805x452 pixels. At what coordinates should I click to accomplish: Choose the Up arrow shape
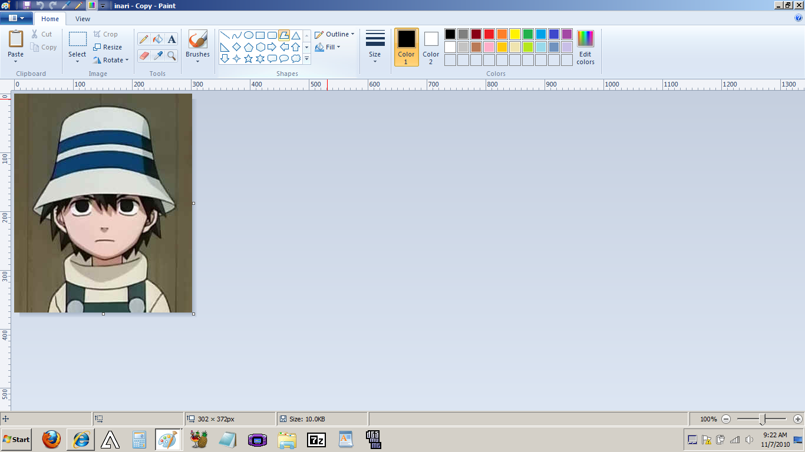[296, 47]
